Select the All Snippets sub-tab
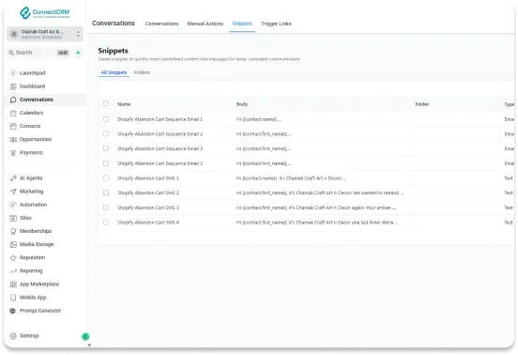The height and width of the screenshot is (355, 518). pos(114,72)
